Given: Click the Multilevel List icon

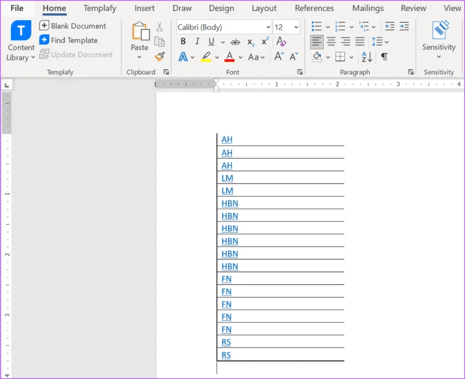Looking at the screenshot, I should (364, 26).
